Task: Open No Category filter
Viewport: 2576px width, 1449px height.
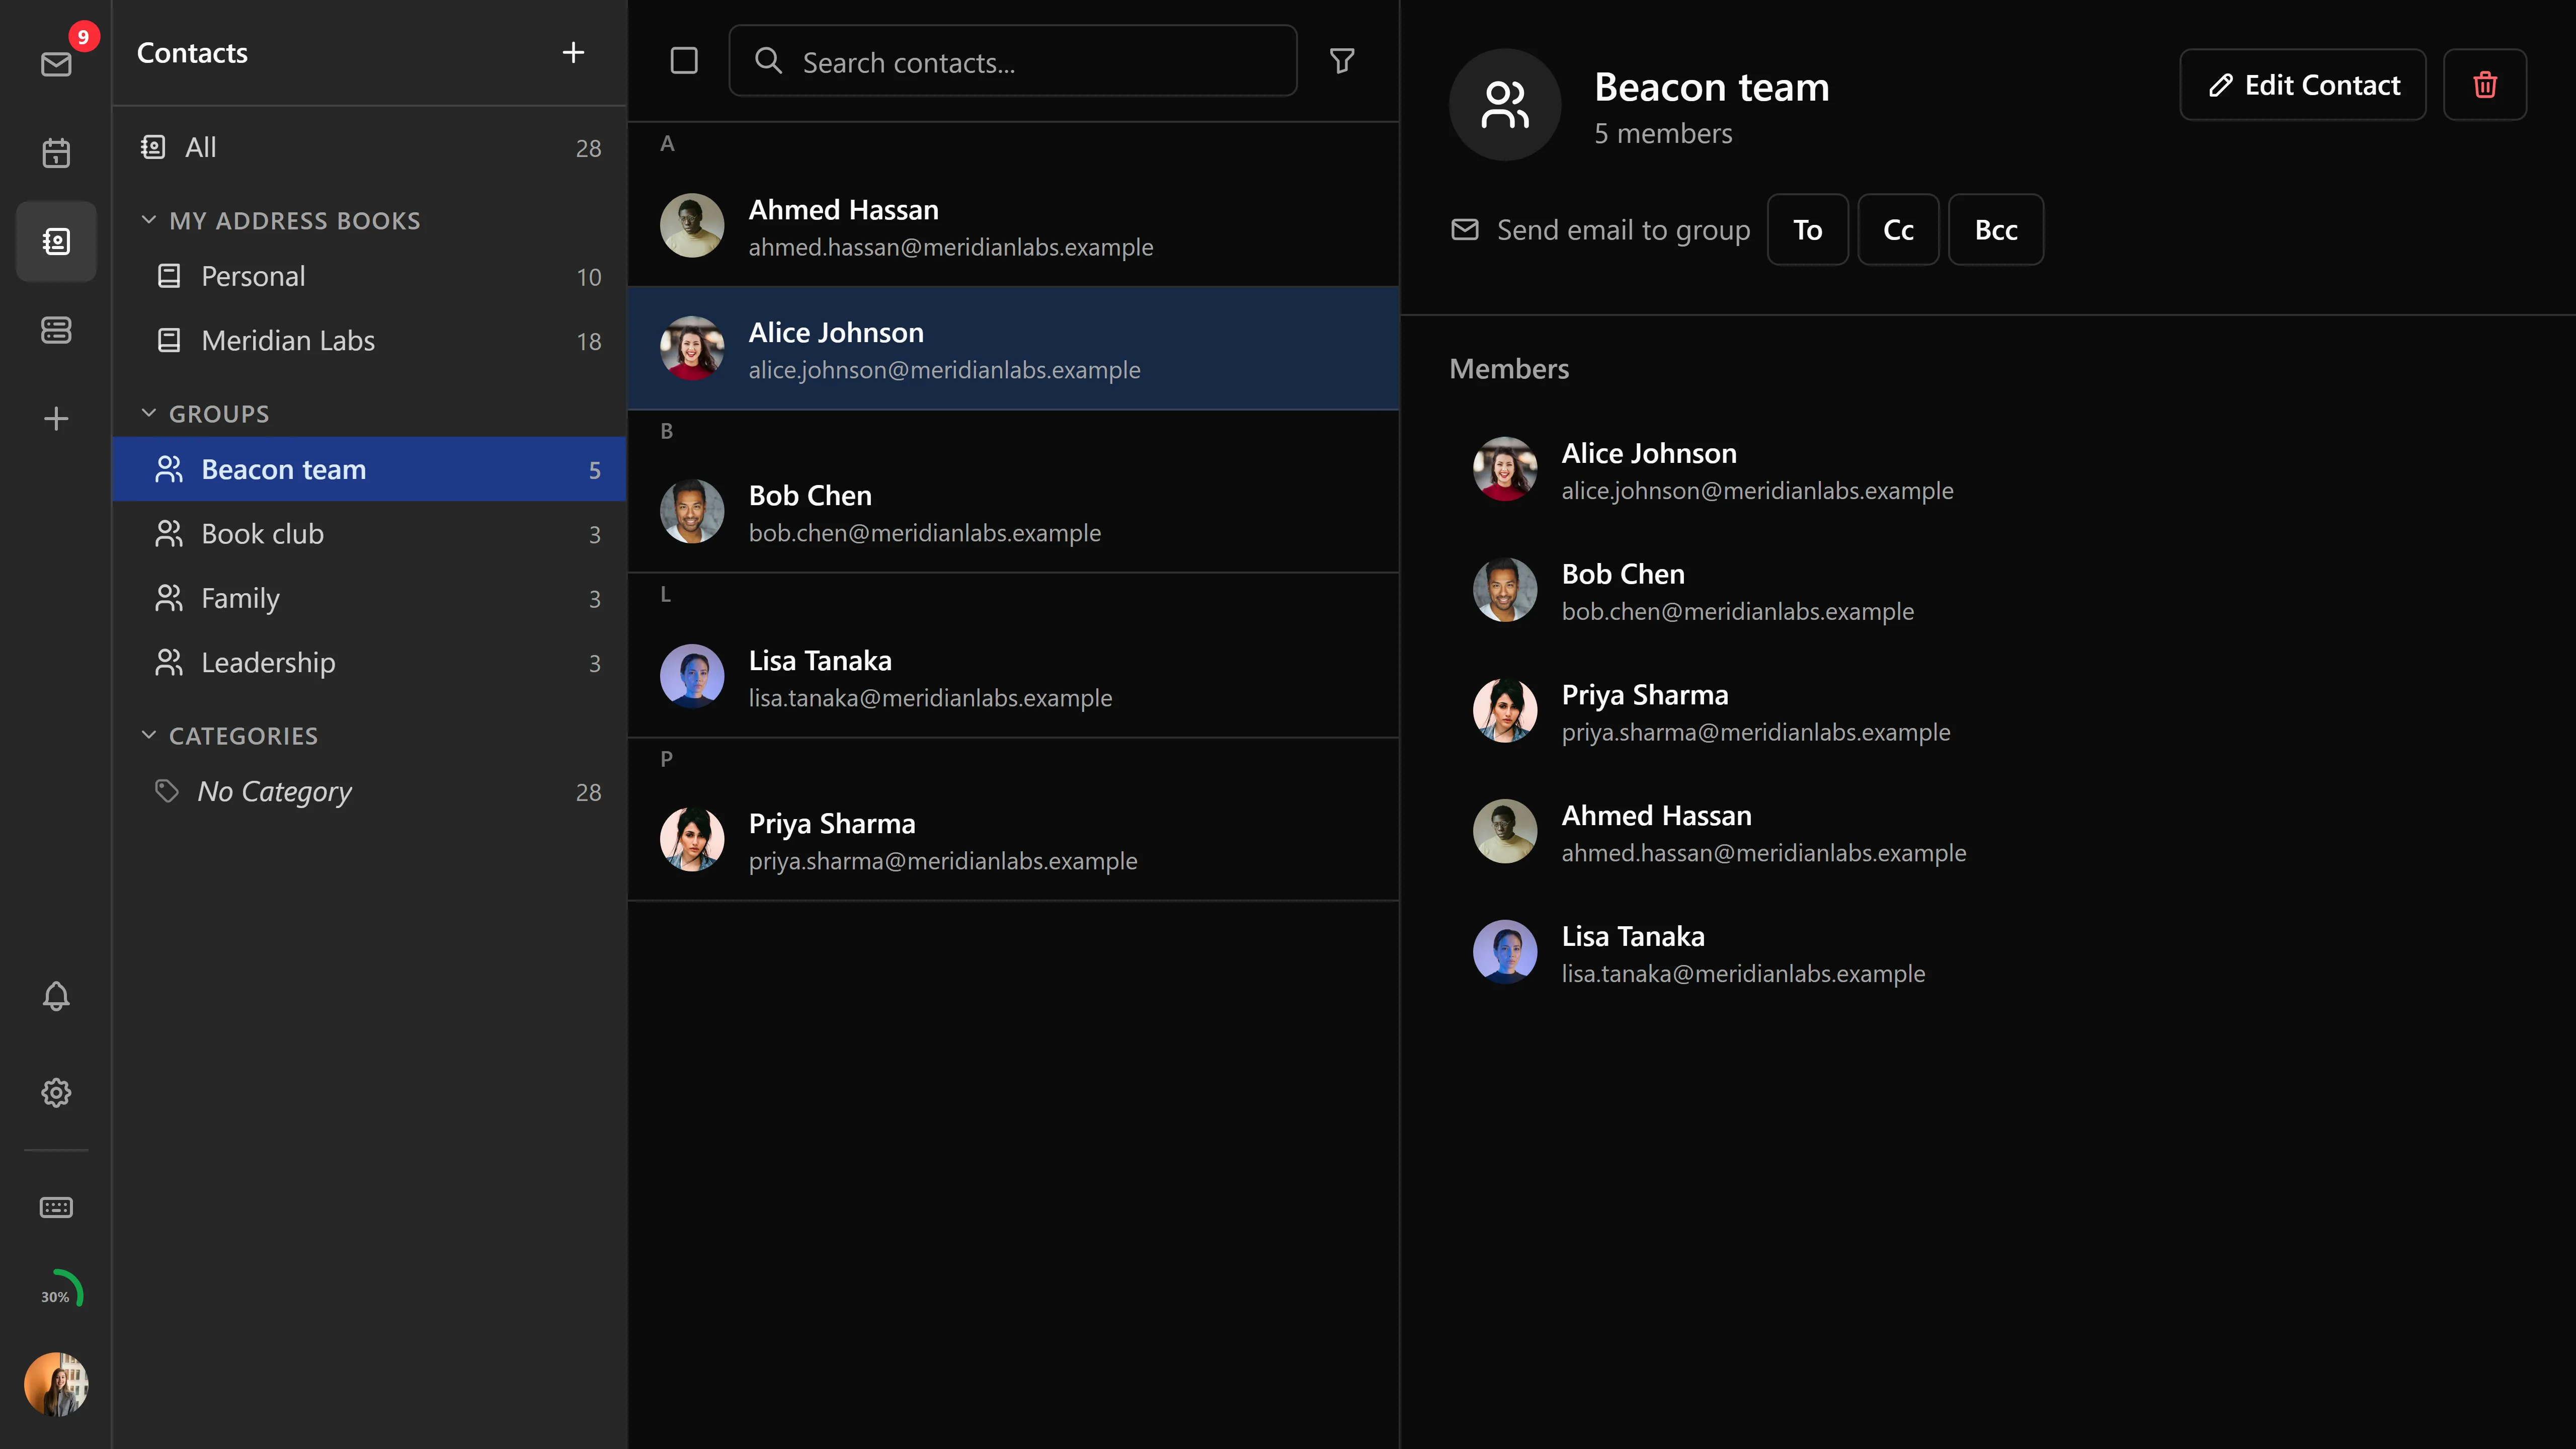Action: pyautogui.click(x=370, y=791)
